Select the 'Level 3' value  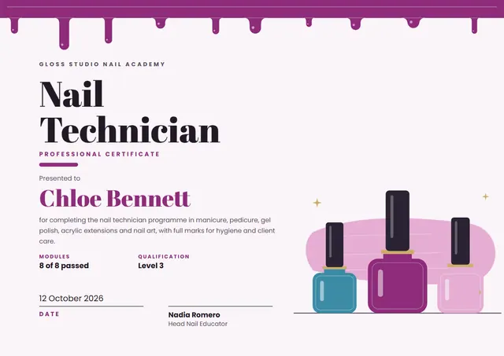click(x=150, y=266)
